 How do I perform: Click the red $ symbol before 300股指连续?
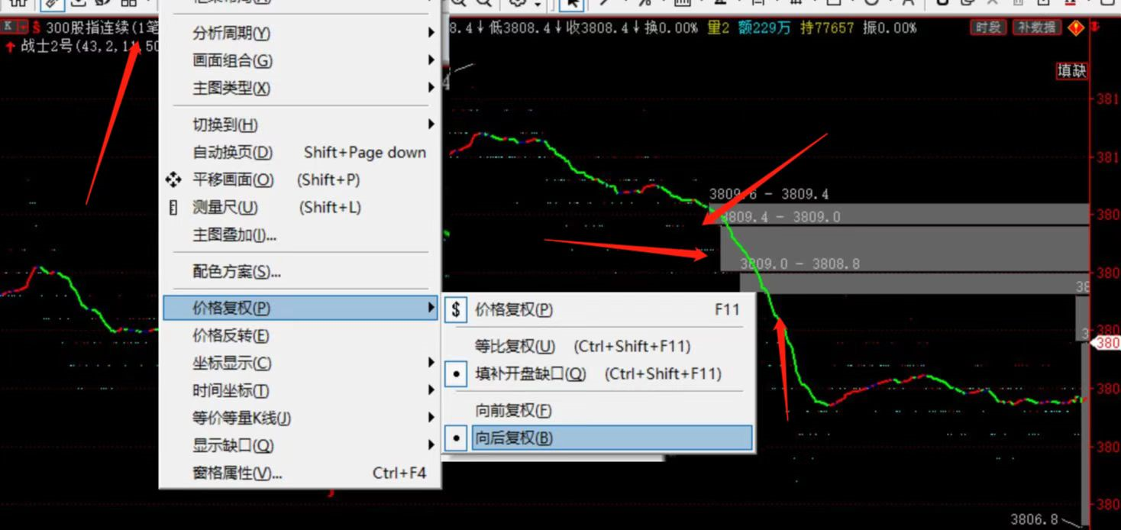coord(36,27)
